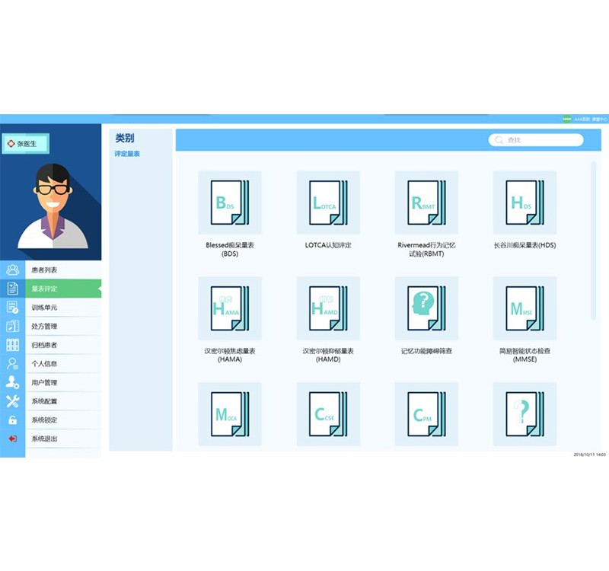The width and height of the screenshot is (609, 571).
Task: Select 归档患者 menu item
Action: point(44,345)
